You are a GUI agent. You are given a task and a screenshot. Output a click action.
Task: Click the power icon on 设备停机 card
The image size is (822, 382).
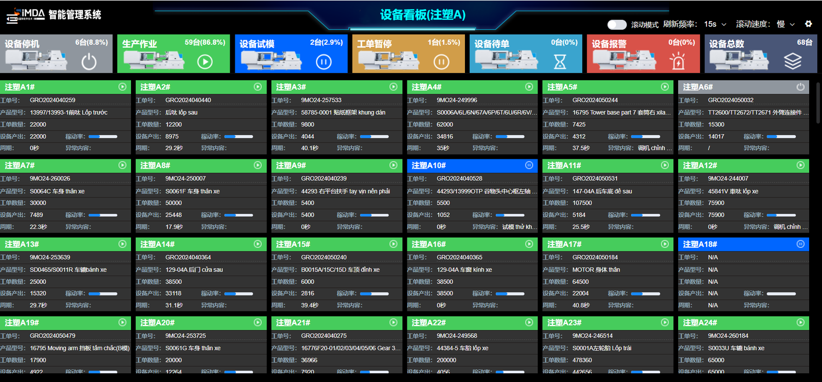point(89,62)
